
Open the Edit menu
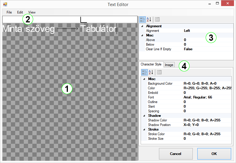(x=20, y=12)
